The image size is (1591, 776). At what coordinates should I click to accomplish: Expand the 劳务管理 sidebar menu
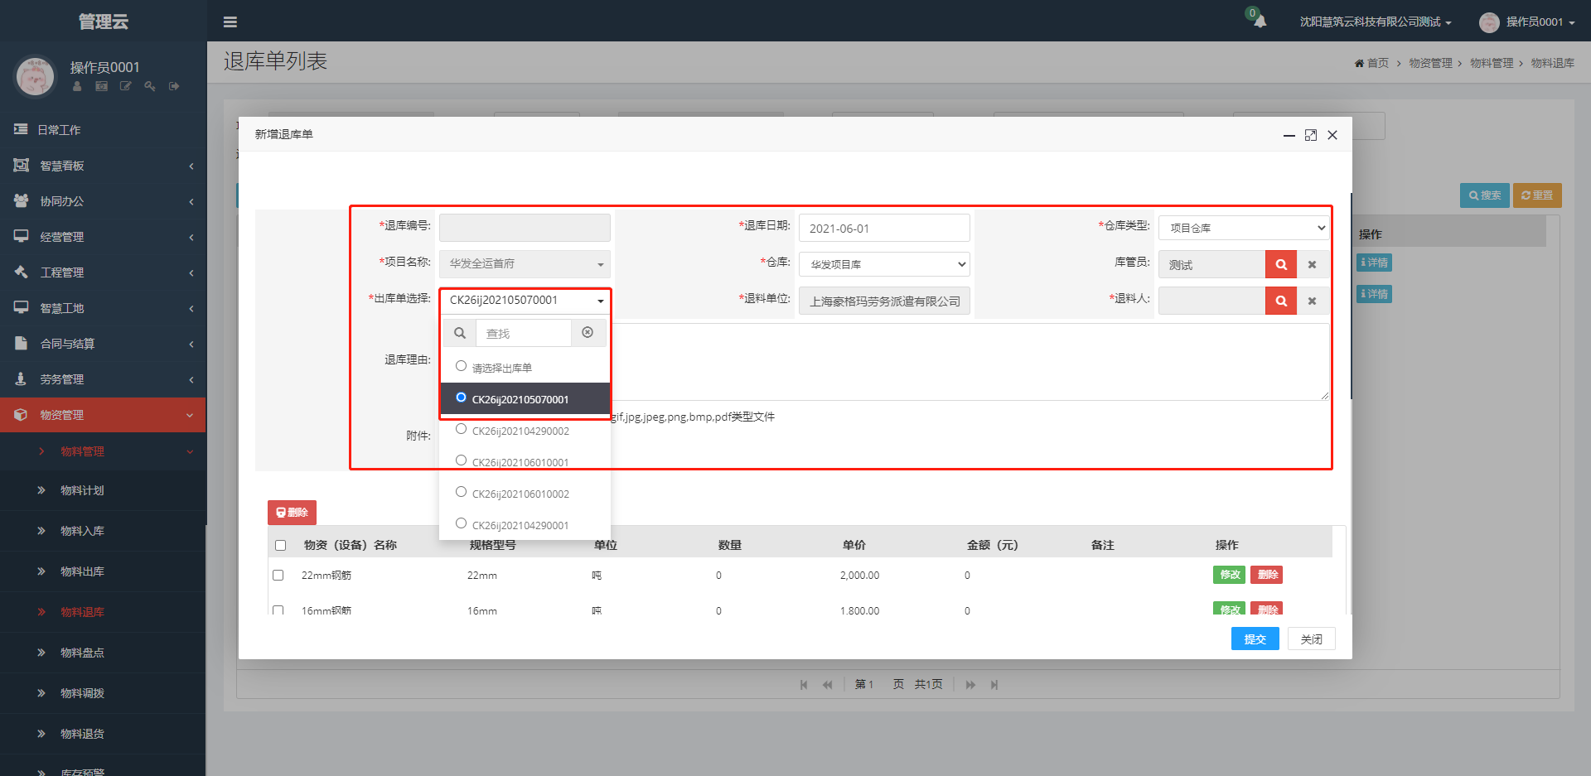pos(103,379)
